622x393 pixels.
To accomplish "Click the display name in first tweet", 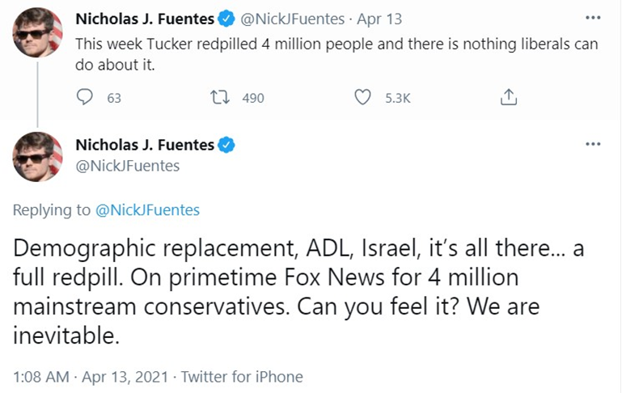I will (x=144, y=18).
